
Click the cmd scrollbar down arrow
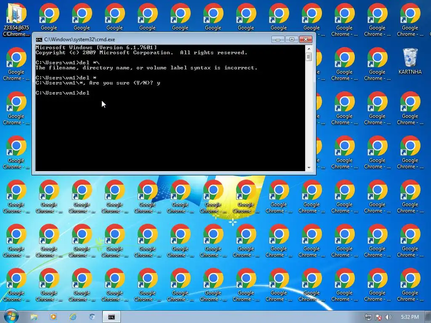click(x=309, y=167)
